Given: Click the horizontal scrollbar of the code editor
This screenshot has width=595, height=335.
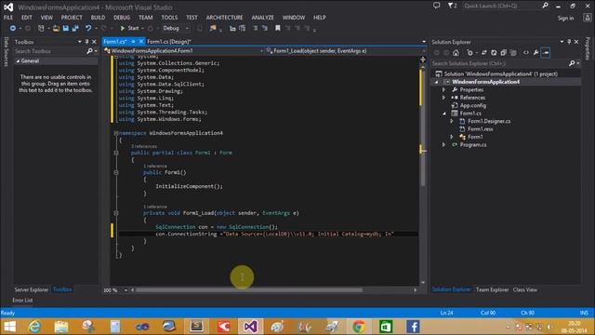Looking at the screenshot, I should (x=249, y=289).
